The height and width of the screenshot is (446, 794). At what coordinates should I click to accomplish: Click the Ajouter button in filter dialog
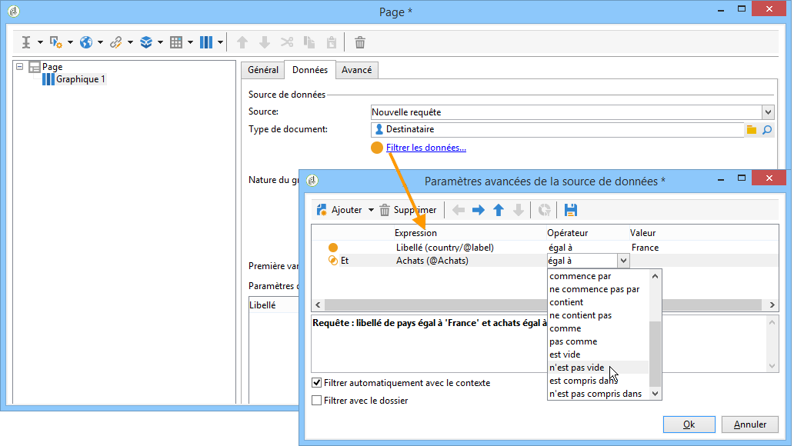pyautogui.click(x=340, y=210)
